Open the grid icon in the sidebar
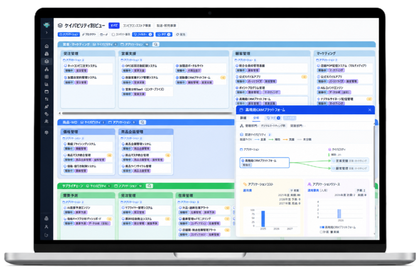This screenshot has width=420, height=280. click(x=47, y=76)
